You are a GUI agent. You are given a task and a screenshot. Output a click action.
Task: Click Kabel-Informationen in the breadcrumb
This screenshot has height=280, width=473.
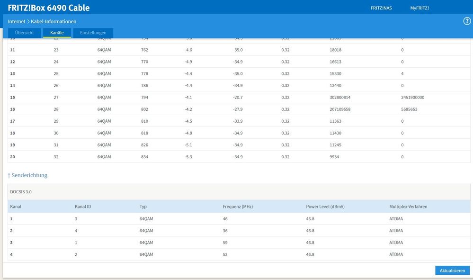(x=54, y=21)
